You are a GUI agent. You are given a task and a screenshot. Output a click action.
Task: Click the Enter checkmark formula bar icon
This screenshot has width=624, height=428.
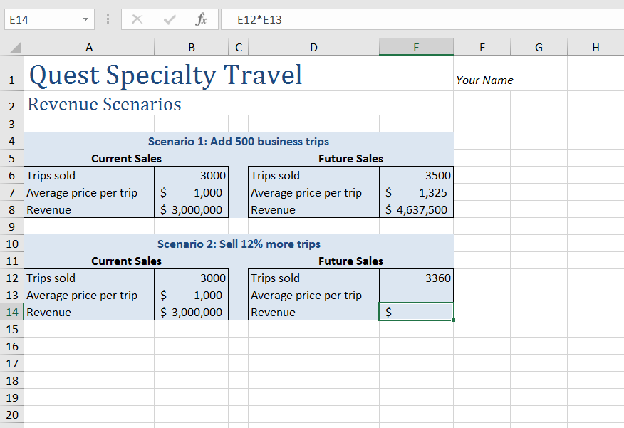tap(169, 19)
